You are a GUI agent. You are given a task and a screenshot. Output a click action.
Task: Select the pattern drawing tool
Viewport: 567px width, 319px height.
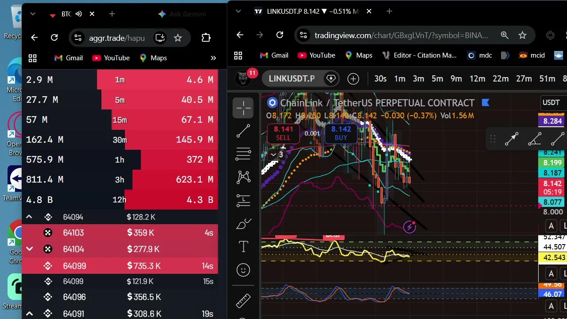tap(243, 177)
